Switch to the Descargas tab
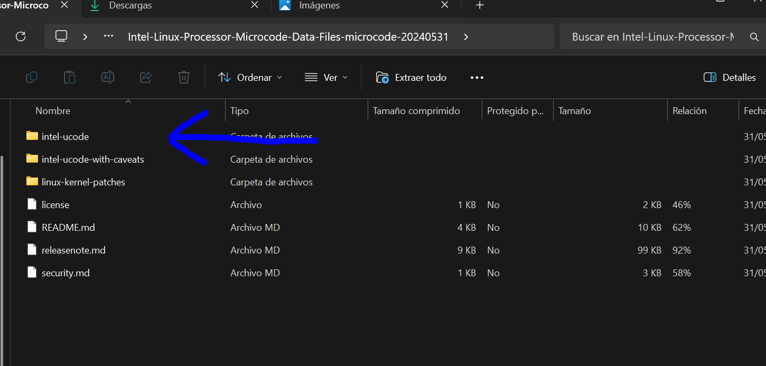766x366 pixels. coord(130,6)
